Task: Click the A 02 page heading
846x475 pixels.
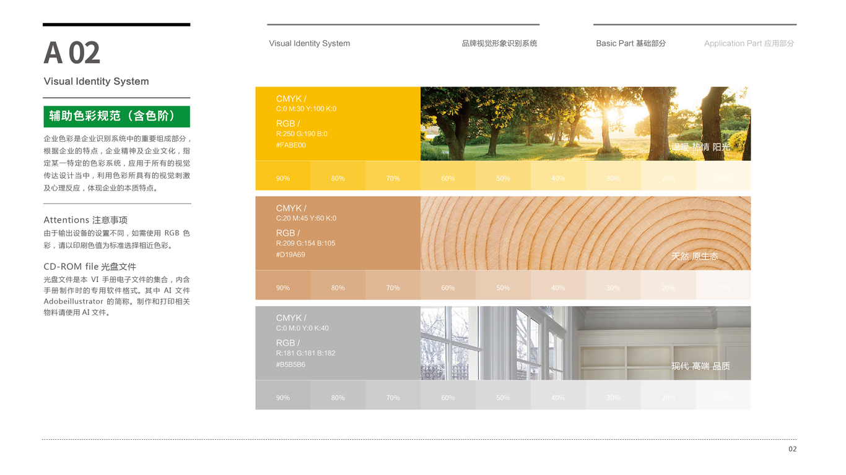Action: [x=72, y=53]
